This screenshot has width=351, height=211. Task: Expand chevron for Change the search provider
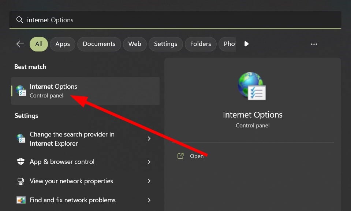pos(149,139)
